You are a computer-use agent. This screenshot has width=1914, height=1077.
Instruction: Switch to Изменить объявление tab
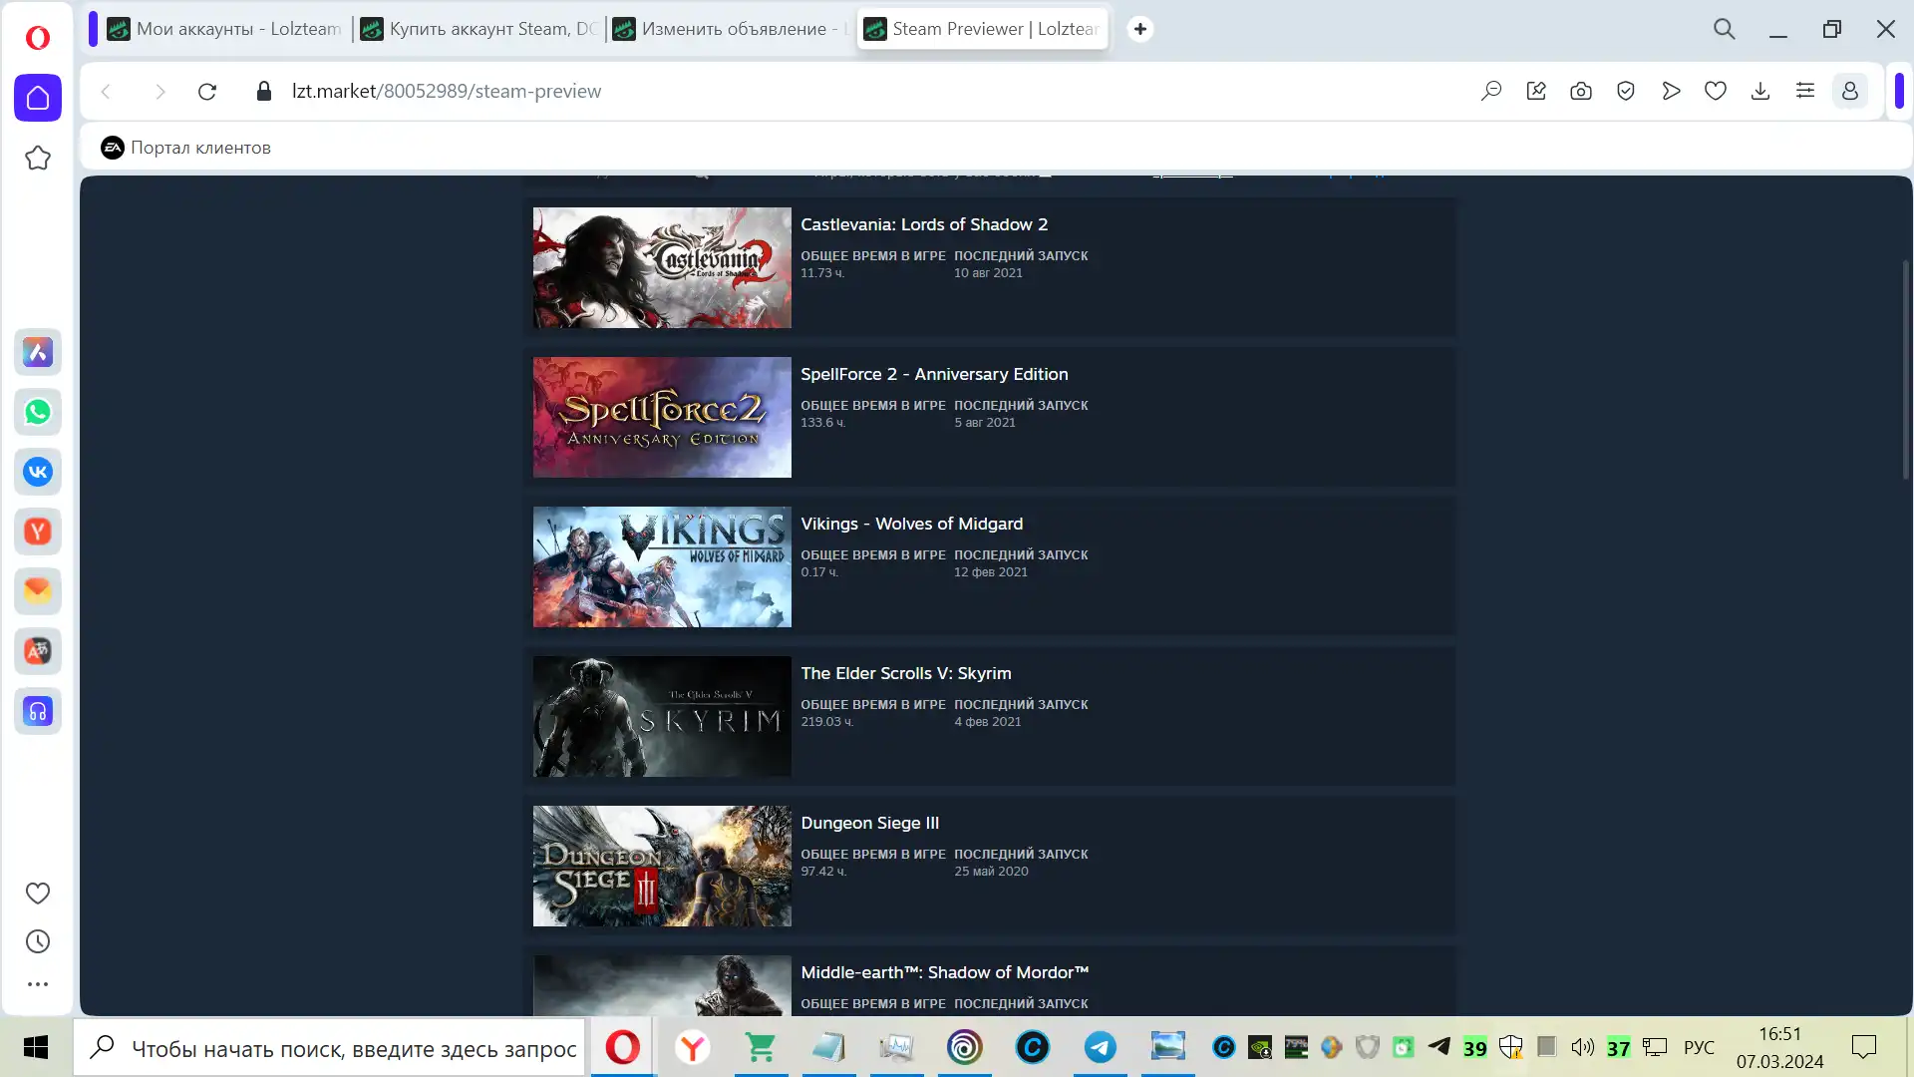pos(732,29)
